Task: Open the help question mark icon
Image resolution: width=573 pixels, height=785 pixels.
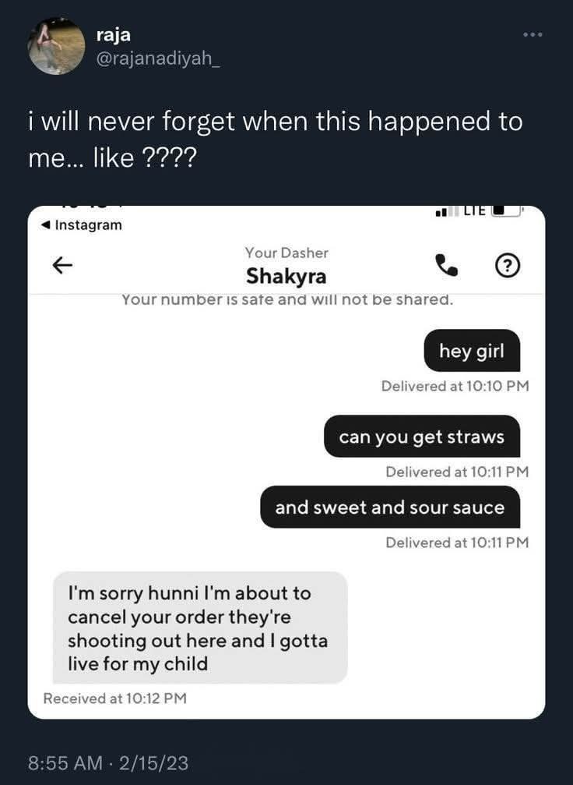Action: (508, 265)
